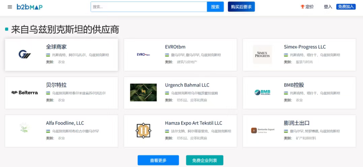Click 农业 category in 贝尔特拉 card

tap(62, 100)
